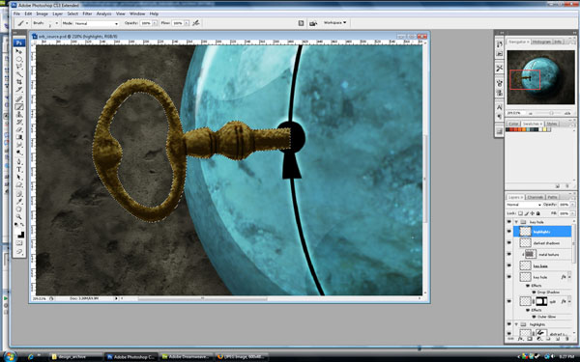Open the Flow arrow in options bar
The width and height of the screenshot is (580, 362).
(x=187, y=23)
